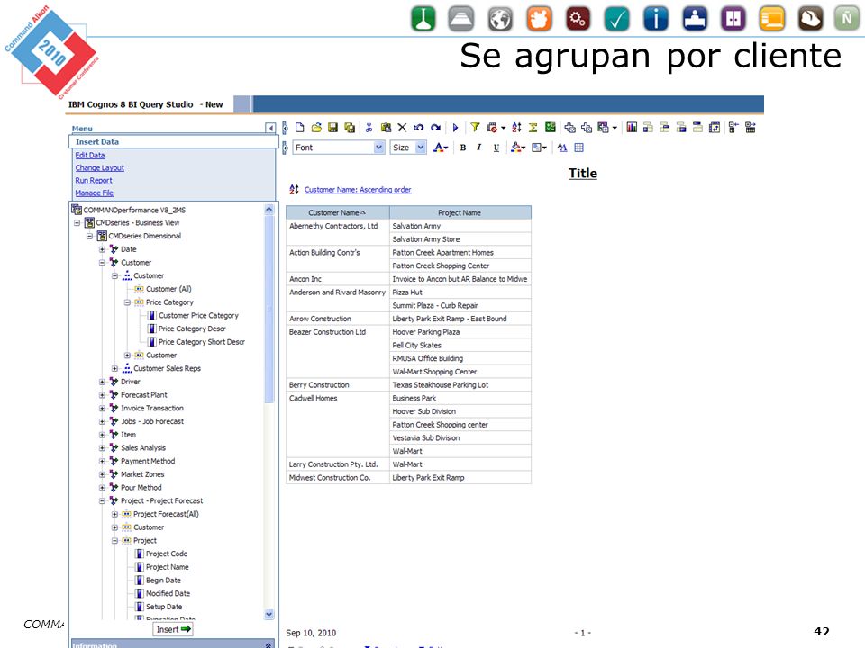This screenshot has height=648, width=865.
Task: Collapse the Price Category node
Action: [127, 302]
